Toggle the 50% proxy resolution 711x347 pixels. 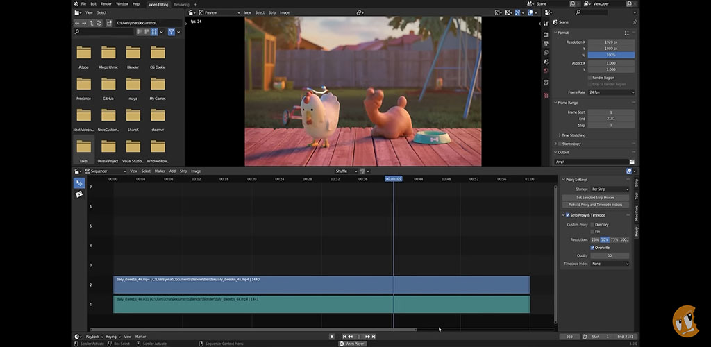pyautogui.click(x=605, y=239)
